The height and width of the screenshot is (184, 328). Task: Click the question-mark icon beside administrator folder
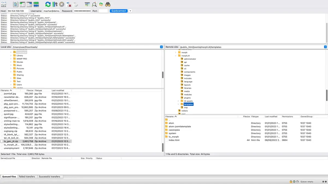pos(182,59)
